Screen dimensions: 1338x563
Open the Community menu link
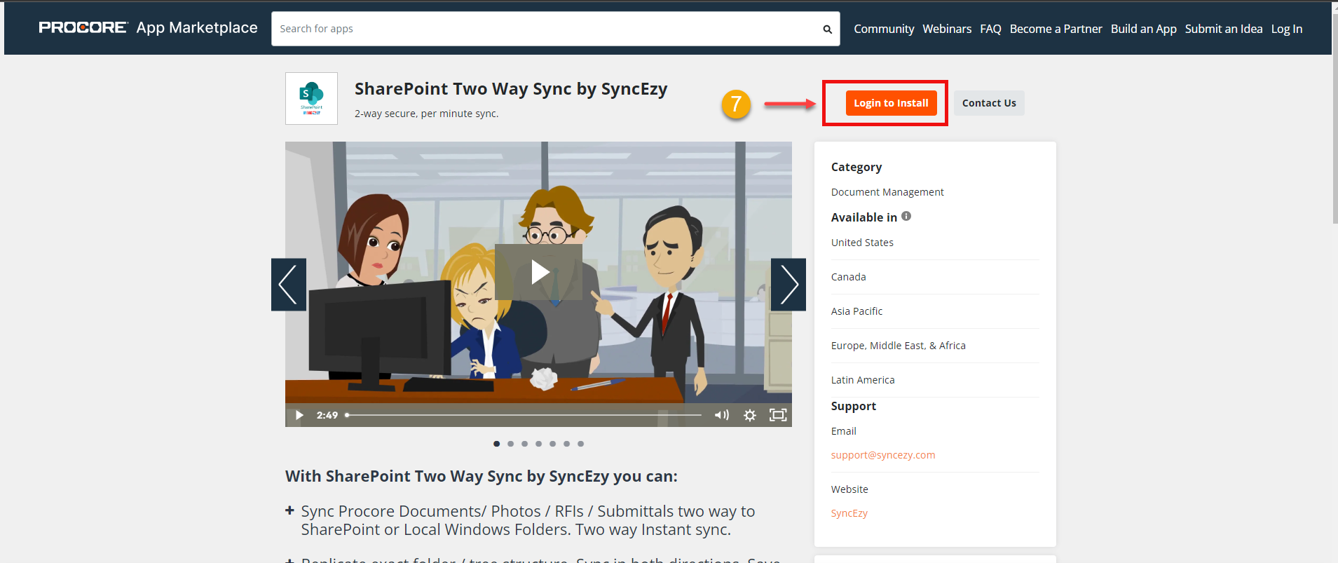[x=884, y=29]
